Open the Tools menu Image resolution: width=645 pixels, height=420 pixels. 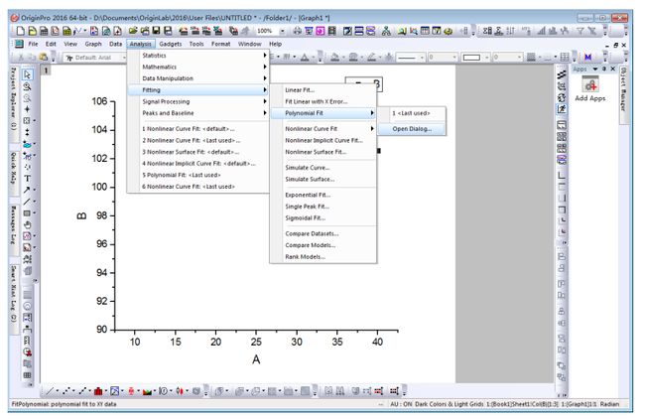(x=196, y=44)
